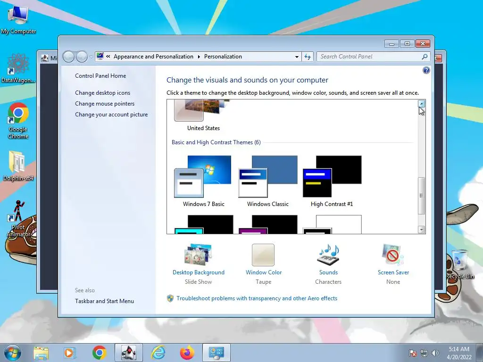Open Windows Explorer from the taskbar
Viewport: 483px width, 362px height.
[41, 353]
